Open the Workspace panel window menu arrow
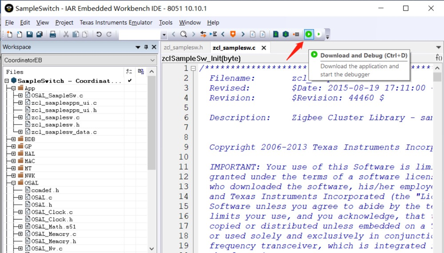 click(x=138, y=47)
